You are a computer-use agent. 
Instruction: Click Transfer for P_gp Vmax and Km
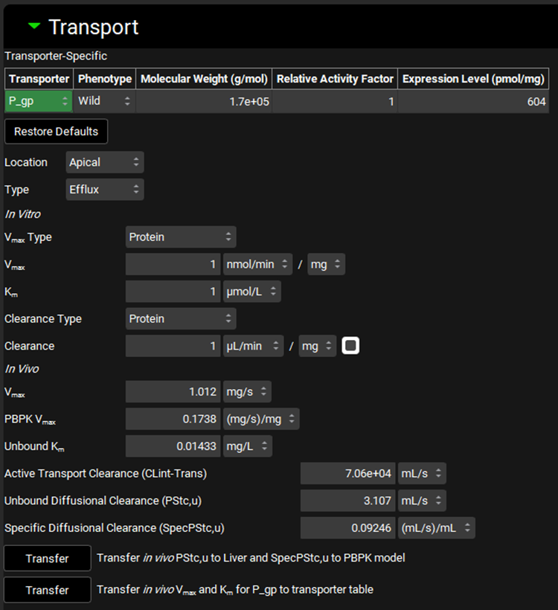click(x=48, y=590)
